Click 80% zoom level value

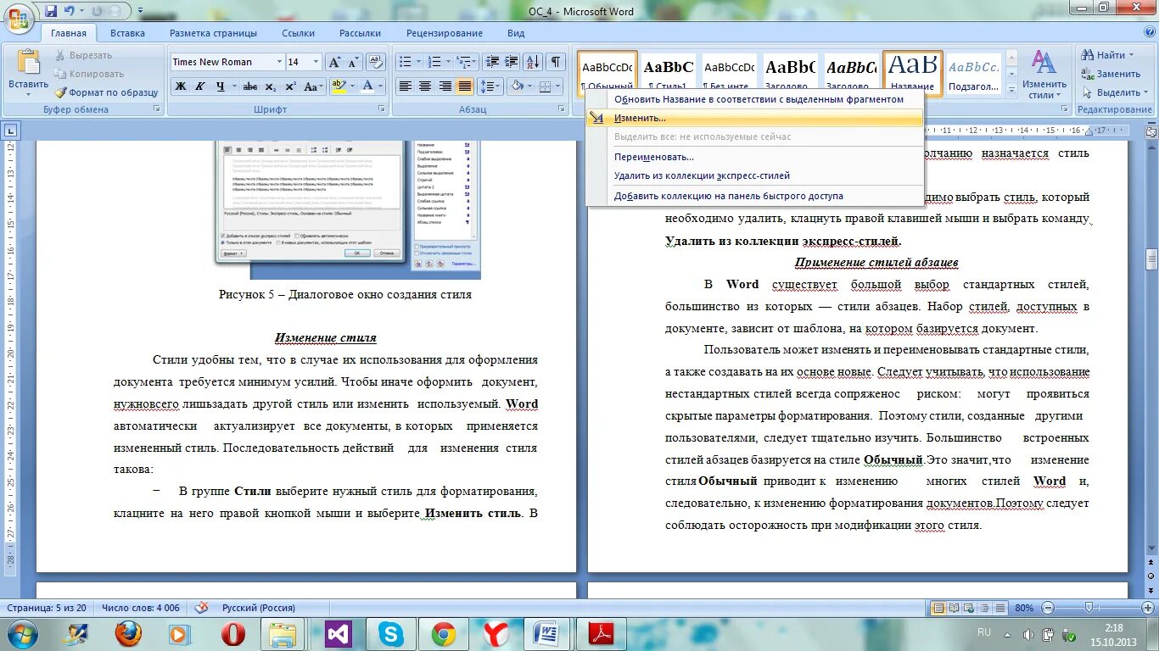pos(1024,608)
